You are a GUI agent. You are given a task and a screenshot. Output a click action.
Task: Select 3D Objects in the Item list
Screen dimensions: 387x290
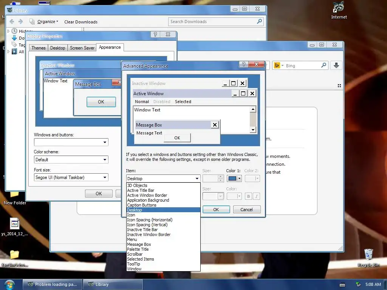tap(163, 185)
